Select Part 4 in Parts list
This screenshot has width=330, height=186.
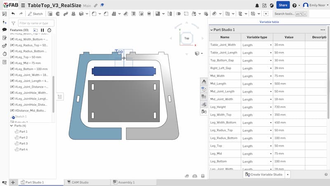click(x=21, y=149)
